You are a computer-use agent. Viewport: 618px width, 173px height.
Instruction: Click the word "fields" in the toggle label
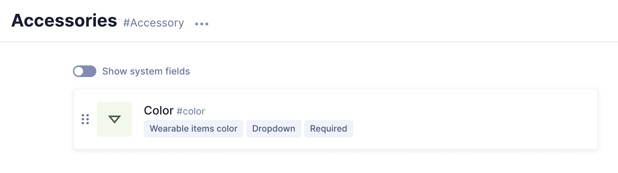tap(178, 71)
